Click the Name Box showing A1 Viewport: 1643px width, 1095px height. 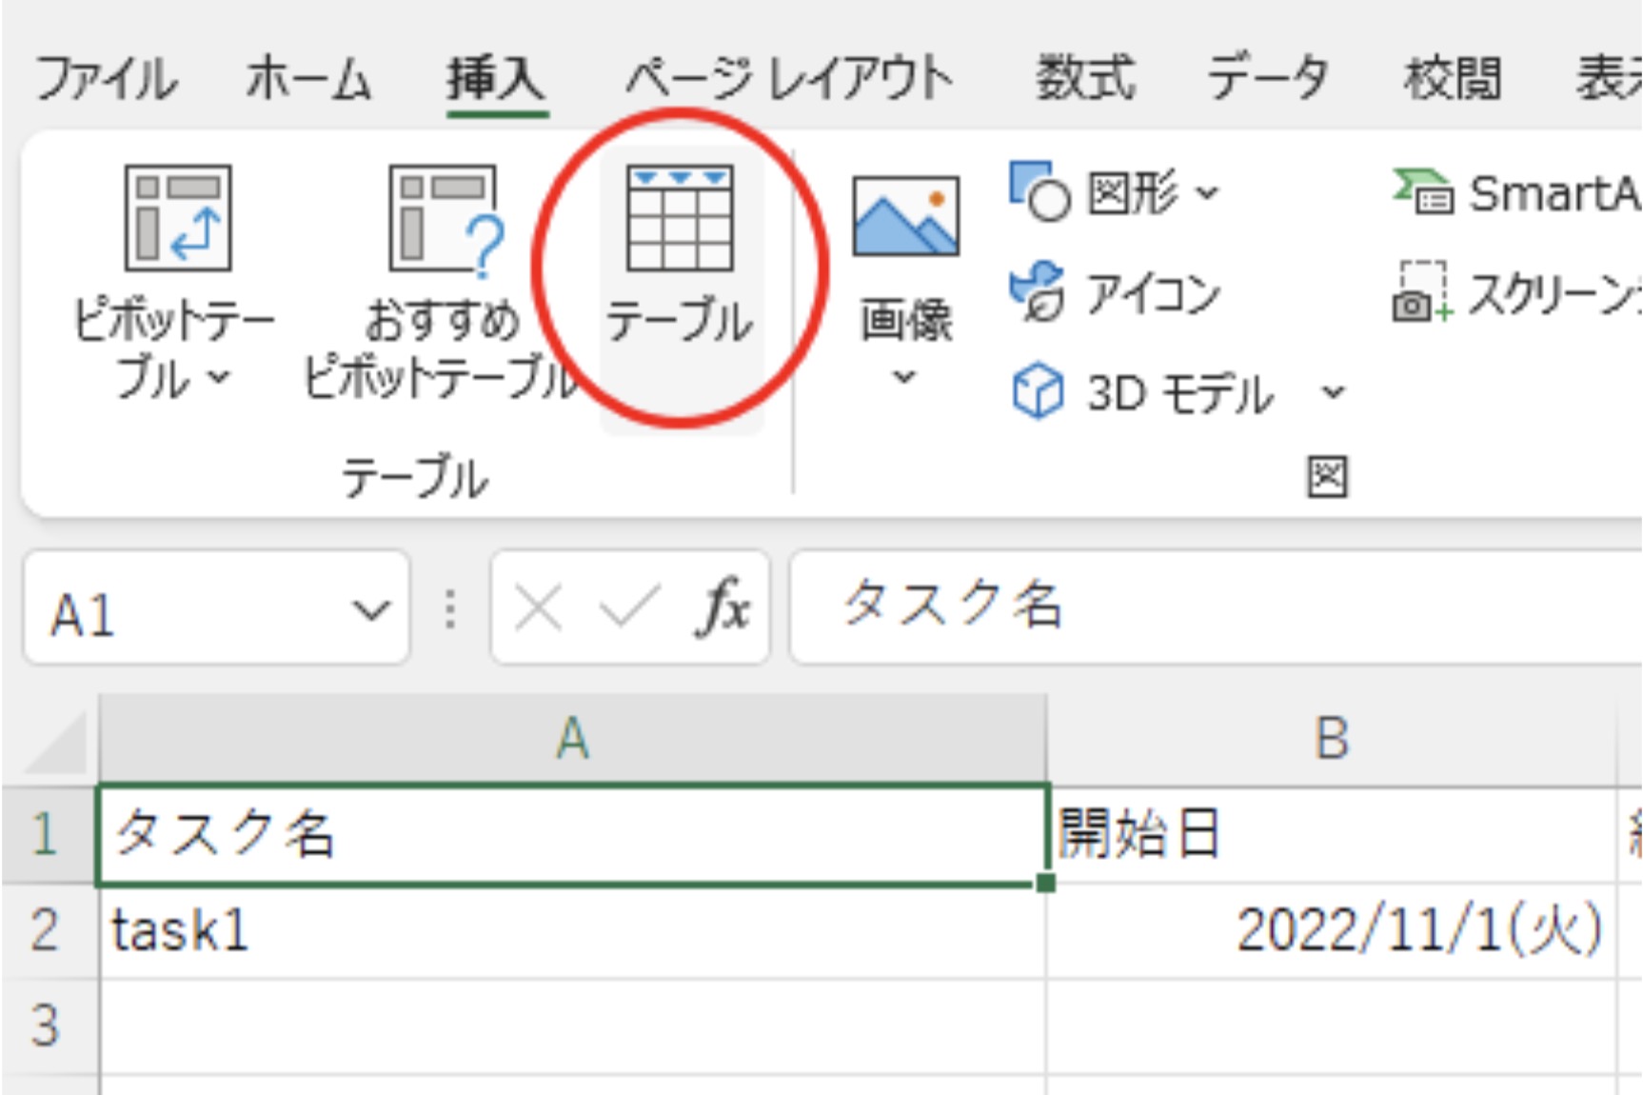[x=216, y=608]
